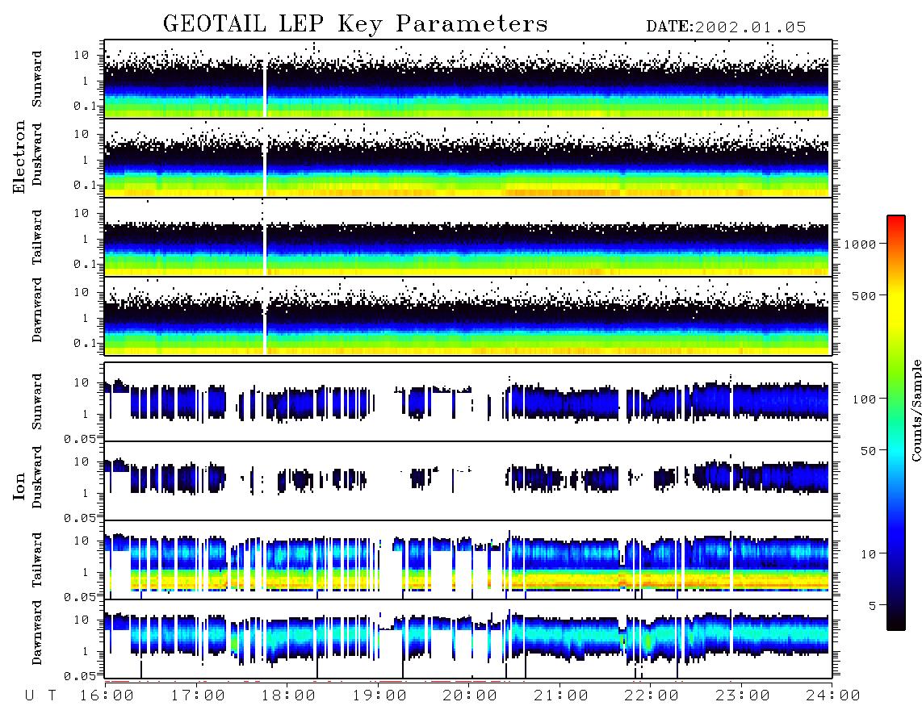Click the Ion "Tailward" axis label
The height and width of the screenshot is (710, 922).
click(x=37, y=560)
